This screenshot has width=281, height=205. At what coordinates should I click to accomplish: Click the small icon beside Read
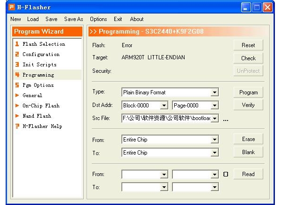point(226,174)
